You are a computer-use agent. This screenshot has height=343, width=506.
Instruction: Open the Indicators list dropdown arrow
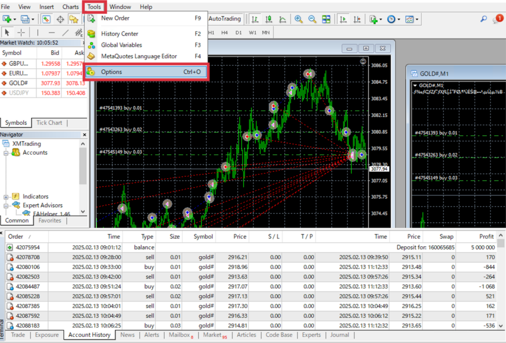[381, 20]
